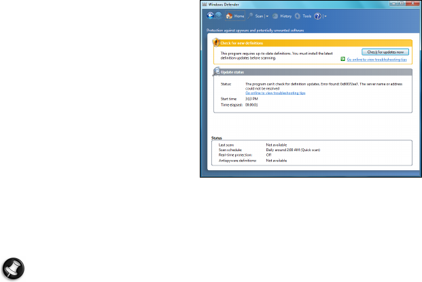Click the green arrow icon next to troubleshooting link
Viewport: 422px width, 282px height.
(342, 59)
